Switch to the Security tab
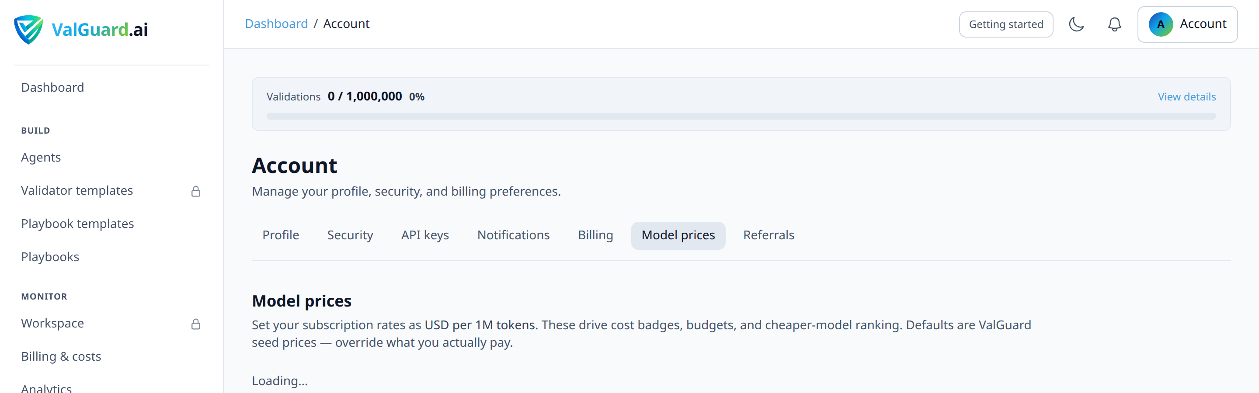 coord(350,235)
